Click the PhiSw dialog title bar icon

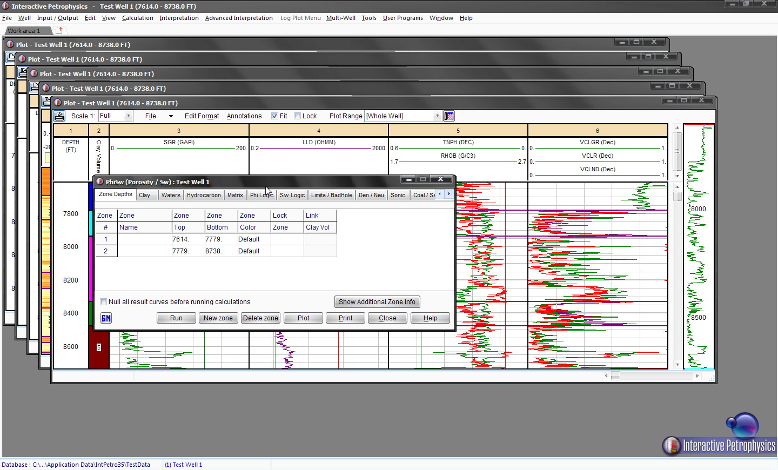point(100,182)
